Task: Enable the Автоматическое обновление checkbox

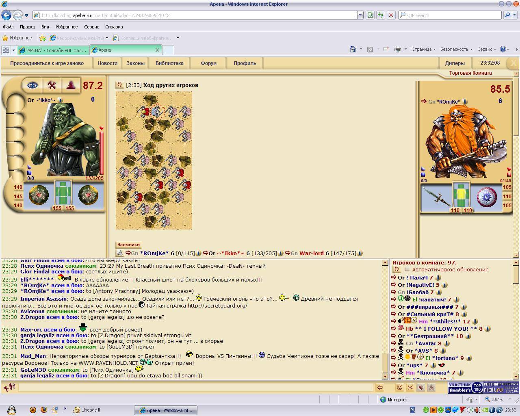Action: 407,270
